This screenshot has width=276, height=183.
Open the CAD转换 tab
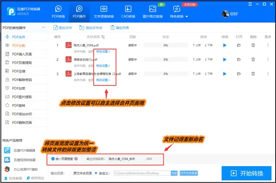(128, 12)
